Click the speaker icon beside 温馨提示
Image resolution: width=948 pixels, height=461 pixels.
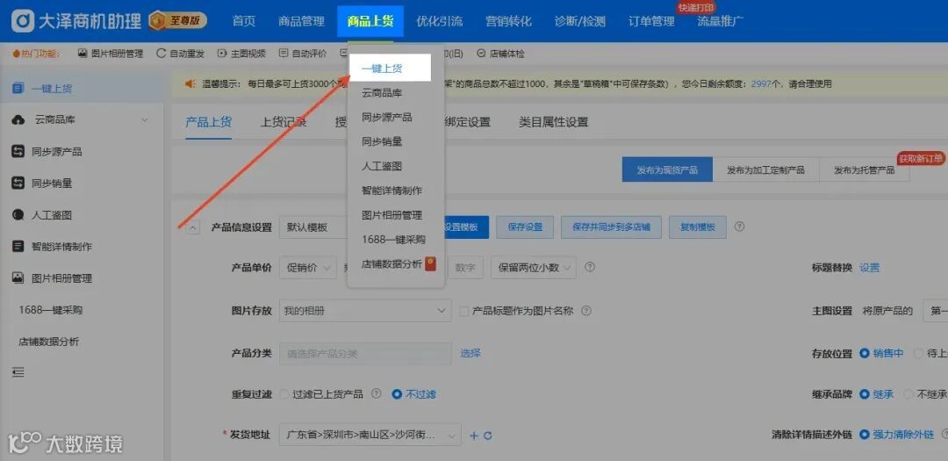tap(190, 83)
